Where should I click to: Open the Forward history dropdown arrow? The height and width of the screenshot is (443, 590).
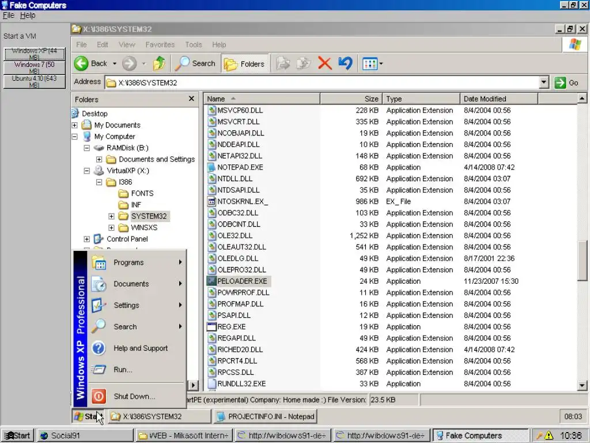pyautogui.click(x=143, y=63)
